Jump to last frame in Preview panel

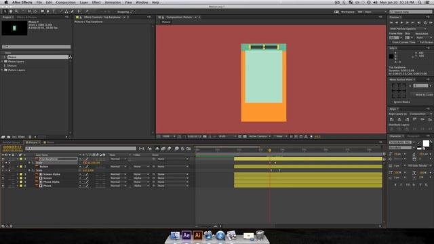[413, 22]
